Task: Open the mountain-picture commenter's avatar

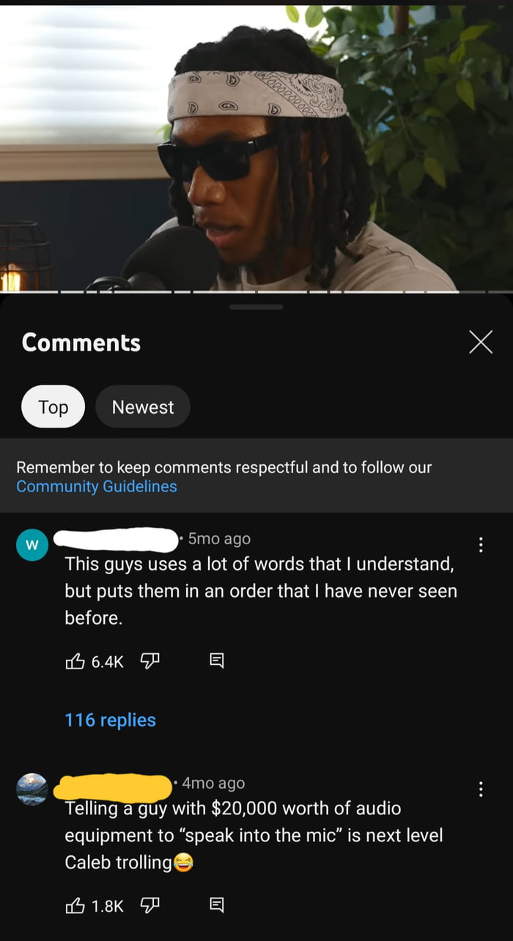Action: tap(32, 789)
